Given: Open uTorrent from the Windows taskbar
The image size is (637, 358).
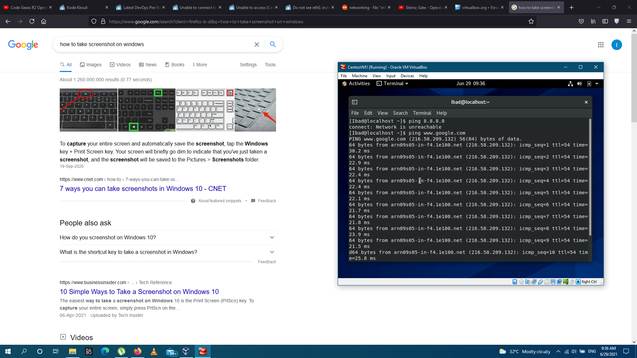Looking at the screenshot, I should click(121, 351).
